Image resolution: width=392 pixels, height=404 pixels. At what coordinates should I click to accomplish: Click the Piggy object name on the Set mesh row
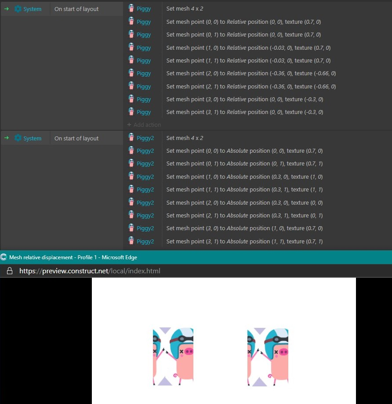click(144, 9)
